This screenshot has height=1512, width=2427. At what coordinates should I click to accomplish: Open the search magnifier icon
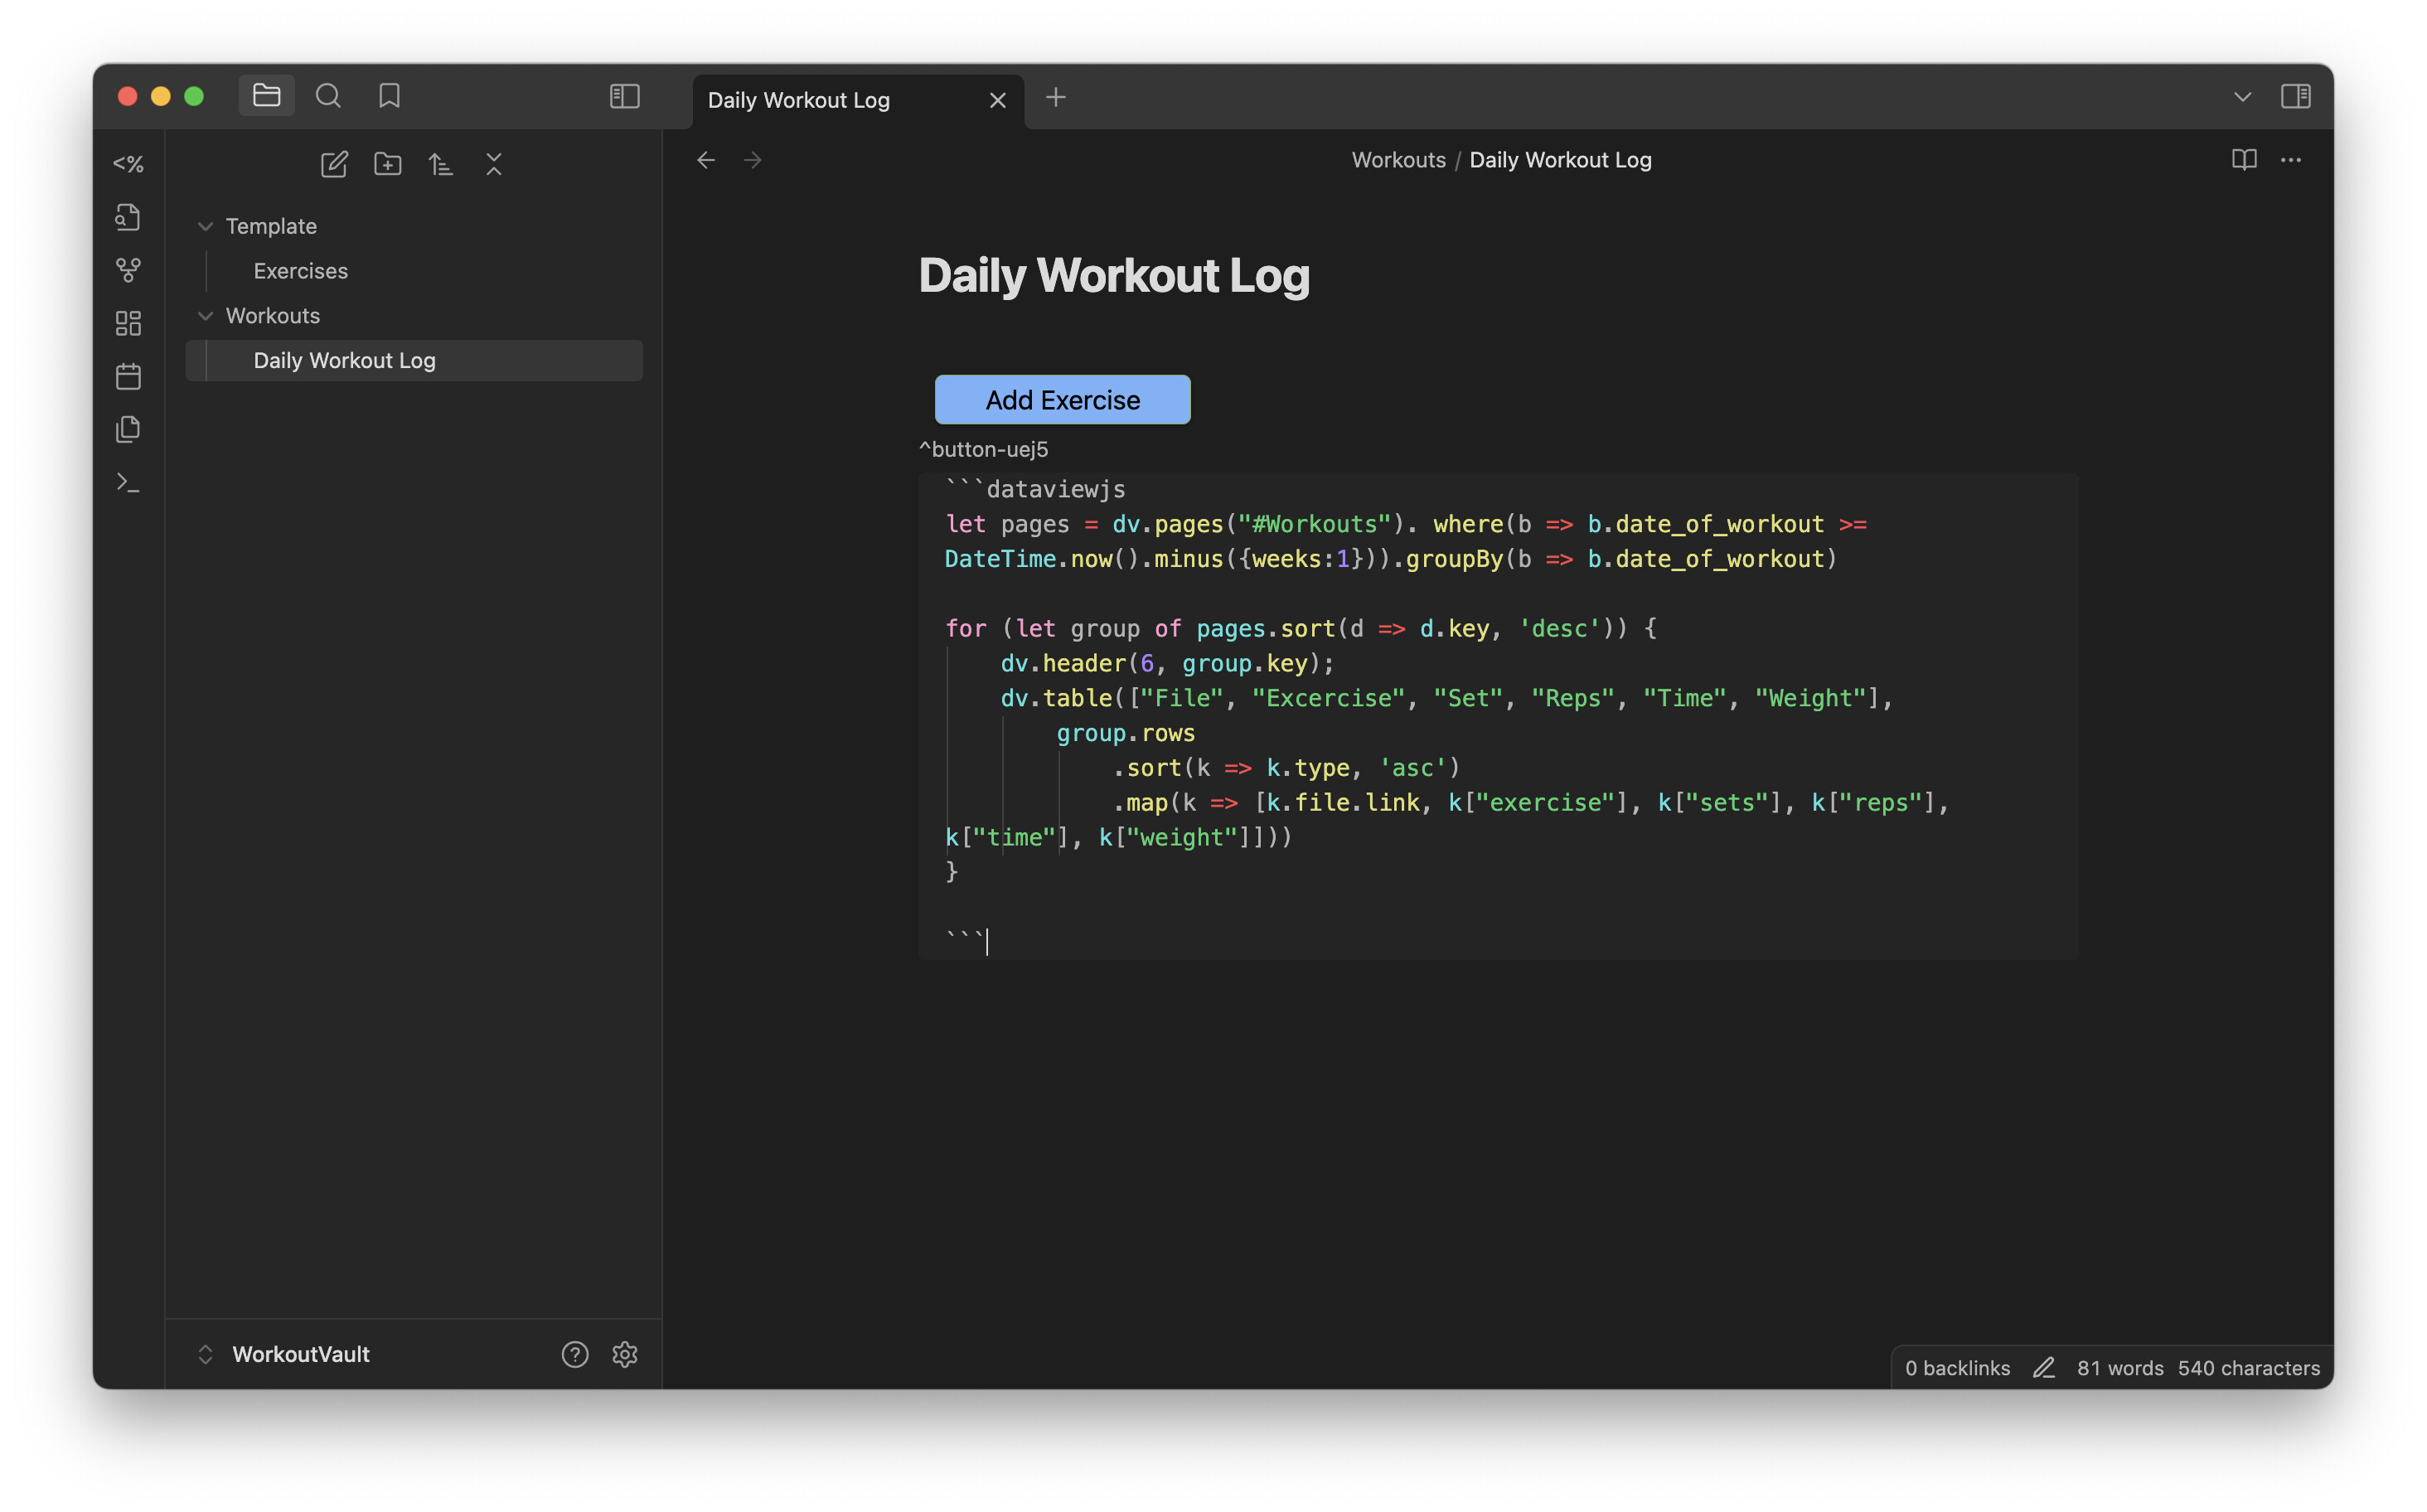click(x=328, y=96)
